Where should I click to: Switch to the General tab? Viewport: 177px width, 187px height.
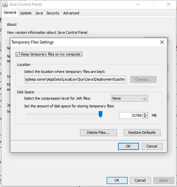[10, 12]
